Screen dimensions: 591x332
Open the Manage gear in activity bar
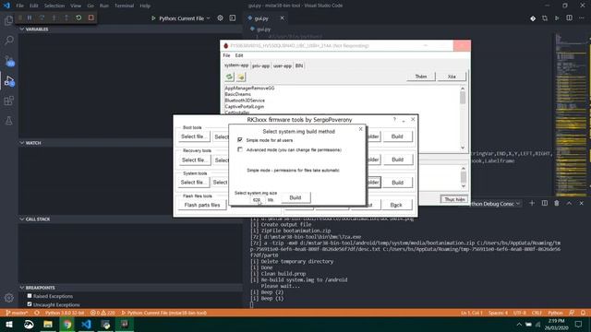[8, 298]
